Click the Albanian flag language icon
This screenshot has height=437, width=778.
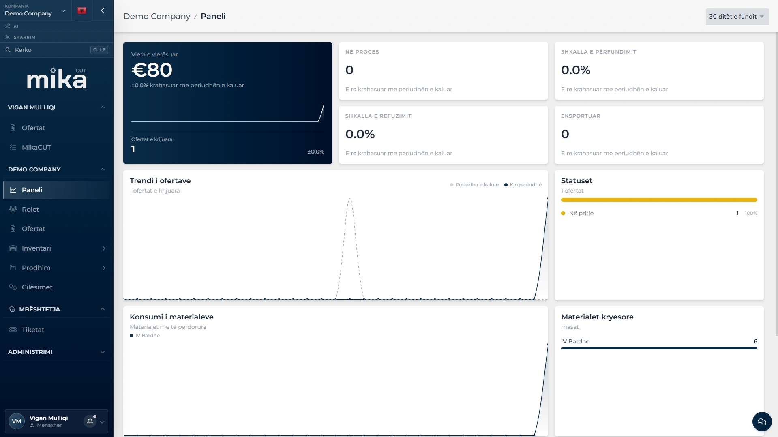[82, 11]
